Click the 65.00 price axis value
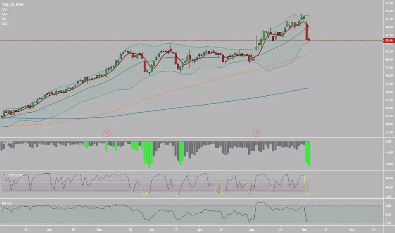 [x=389, y=108]
